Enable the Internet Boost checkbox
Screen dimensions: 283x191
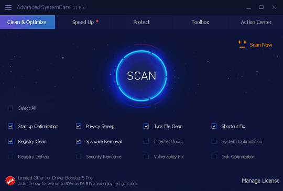click(146, 141)
